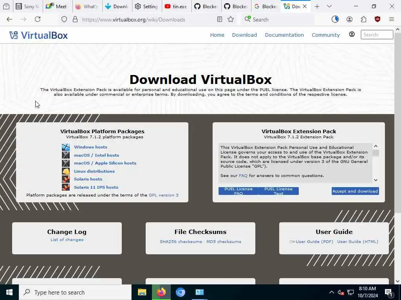Open the GPL version 3 link
401x300 pixels.
(x=164, y=195)
